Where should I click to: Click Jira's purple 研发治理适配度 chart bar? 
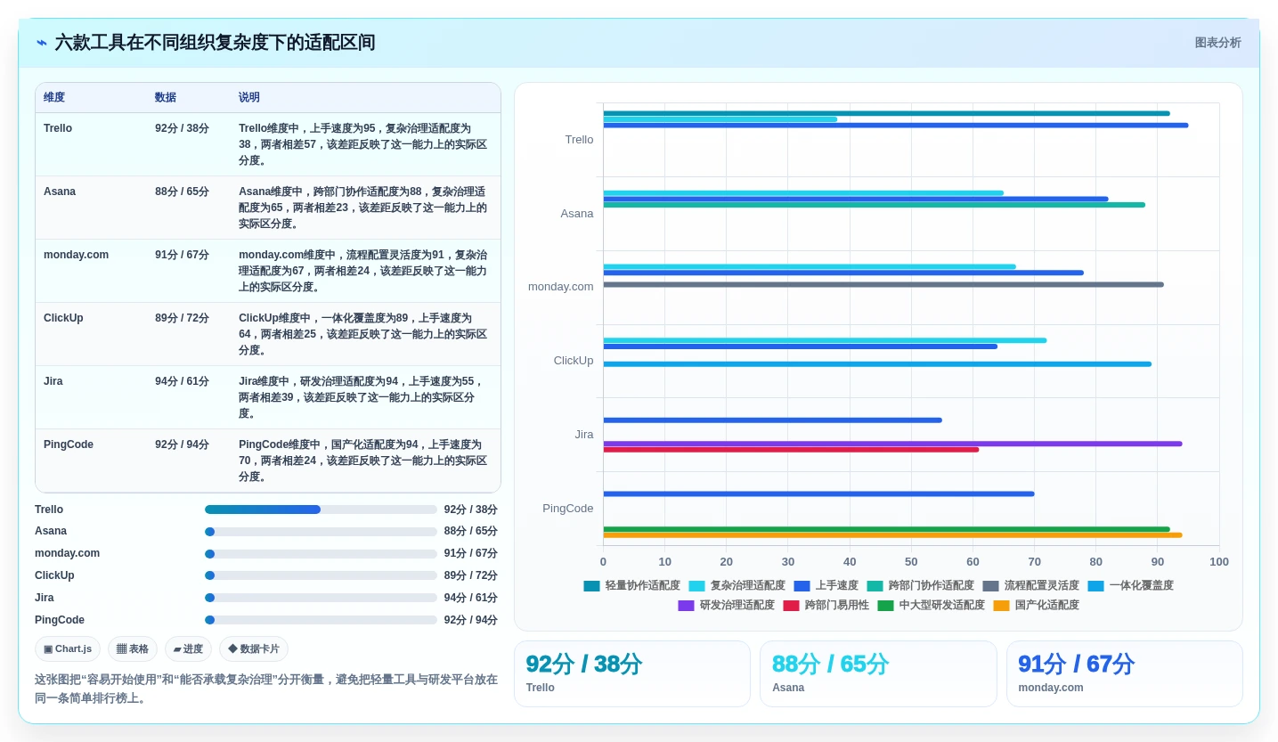(893, 444)
